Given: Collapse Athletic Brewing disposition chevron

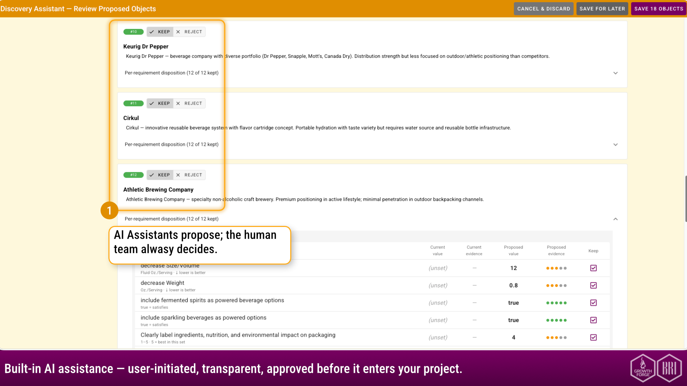Looking at the screenshot, I should (x=615, y=219).
